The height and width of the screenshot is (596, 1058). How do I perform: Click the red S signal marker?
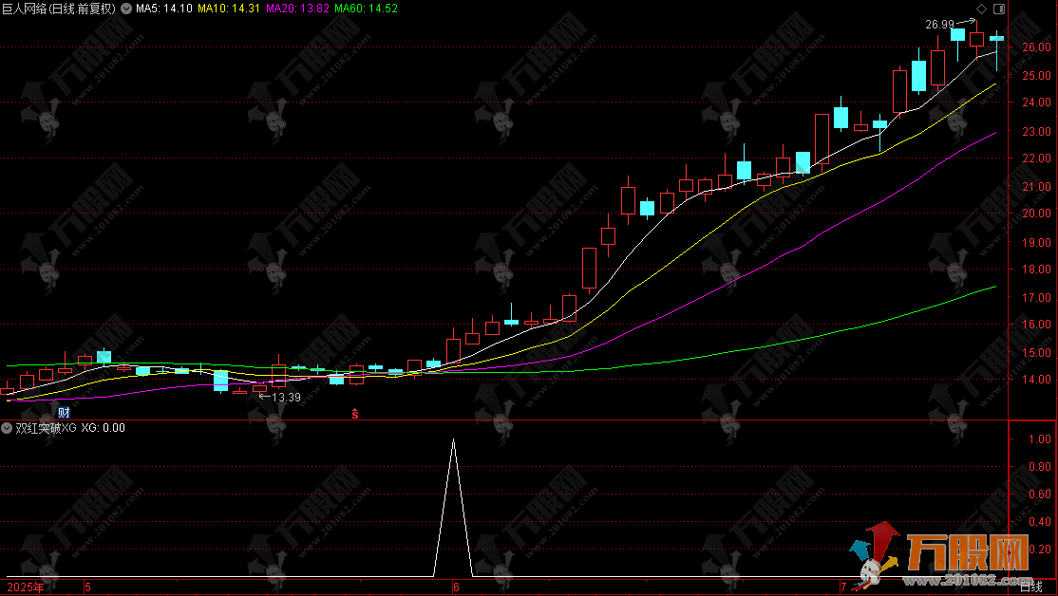pyautogui.click(x=355, y=414)
